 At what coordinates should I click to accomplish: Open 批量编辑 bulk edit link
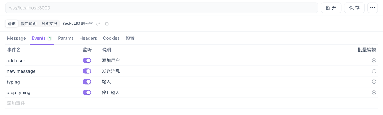tap(367, 50)
